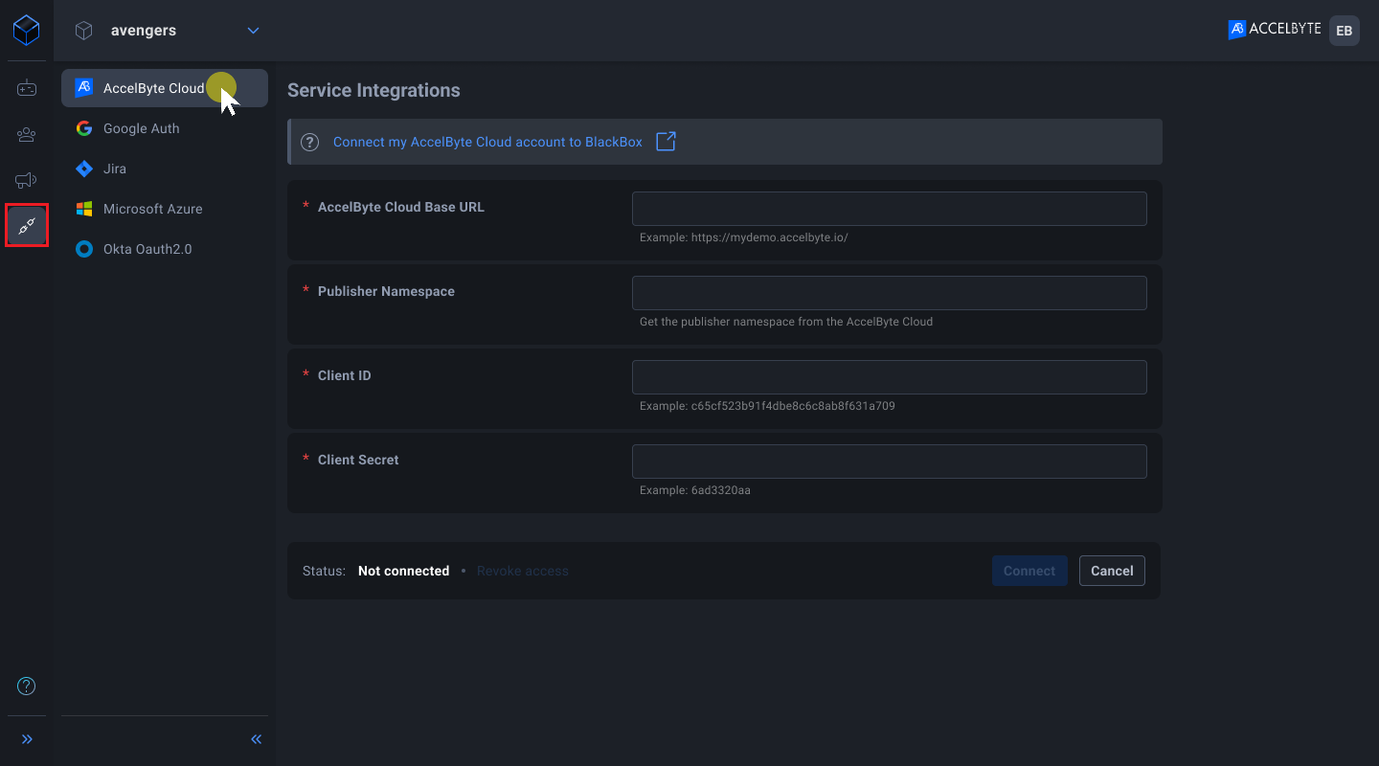Click the external link icon in banner
Image resolution: width=1379 pixels, height=766 pixels.
coord(666,142)
